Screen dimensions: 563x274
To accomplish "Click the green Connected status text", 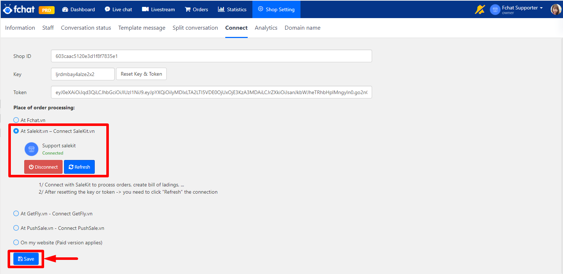I will point(53,153).
